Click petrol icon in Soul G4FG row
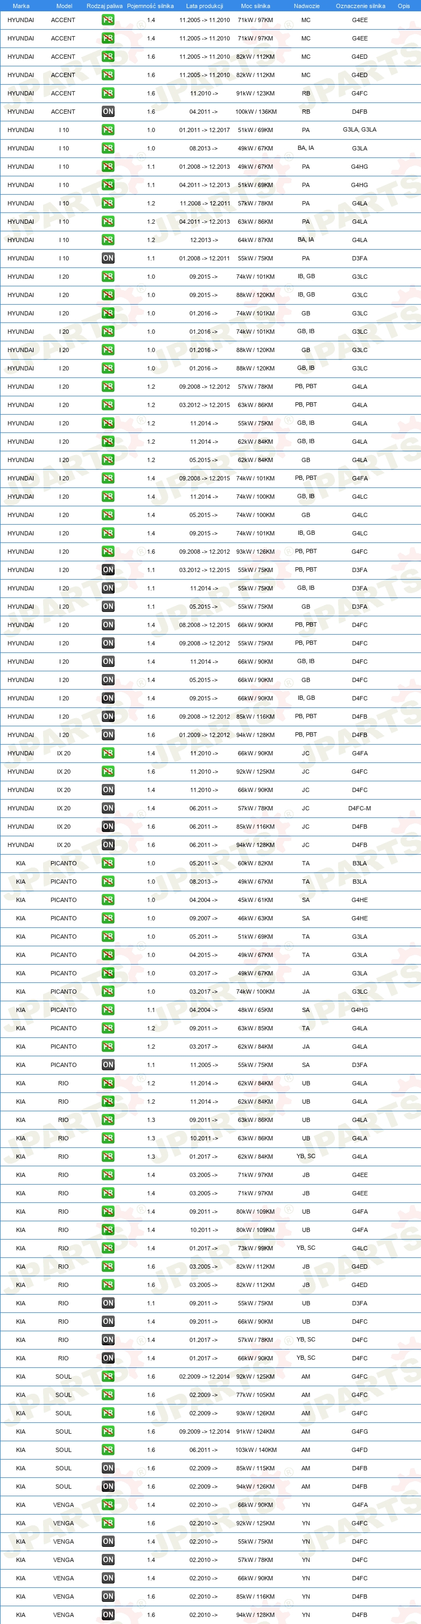Image resolution: width=421 pixels, height=1624 pixels. 108,1432
